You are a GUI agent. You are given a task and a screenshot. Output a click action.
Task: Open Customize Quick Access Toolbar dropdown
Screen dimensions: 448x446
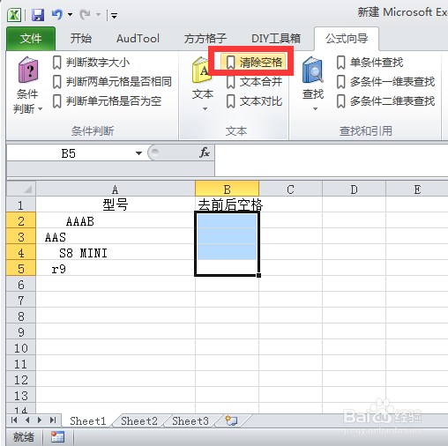114,15
